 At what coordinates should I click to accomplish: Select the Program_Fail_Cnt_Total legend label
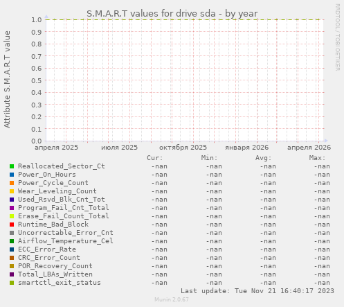tap(64, 208)
